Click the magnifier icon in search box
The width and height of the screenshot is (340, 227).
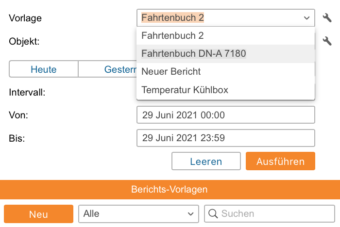[213, 213]
